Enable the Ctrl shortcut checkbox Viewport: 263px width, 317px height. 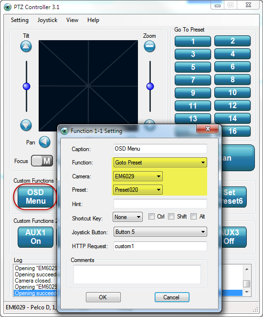click(151, 217)
